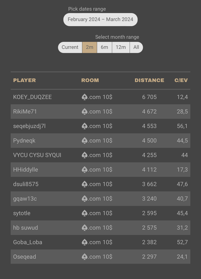Click the ROOM column header
Viewport: 201px width, 279px height.
(90, 80)
